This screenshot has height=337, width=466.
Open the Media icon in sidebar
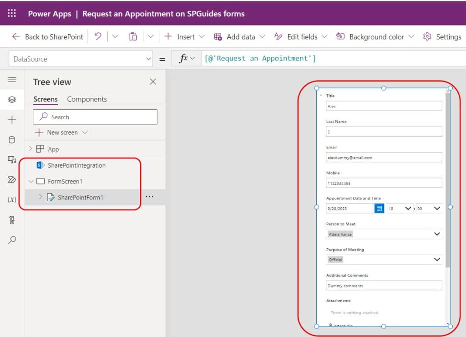pos(12,160)
